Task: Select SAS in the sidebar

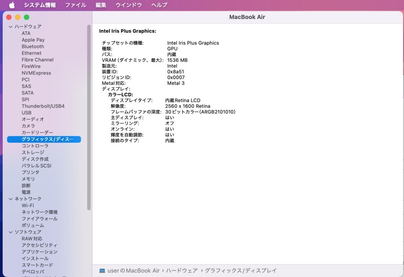Action: 26,86
